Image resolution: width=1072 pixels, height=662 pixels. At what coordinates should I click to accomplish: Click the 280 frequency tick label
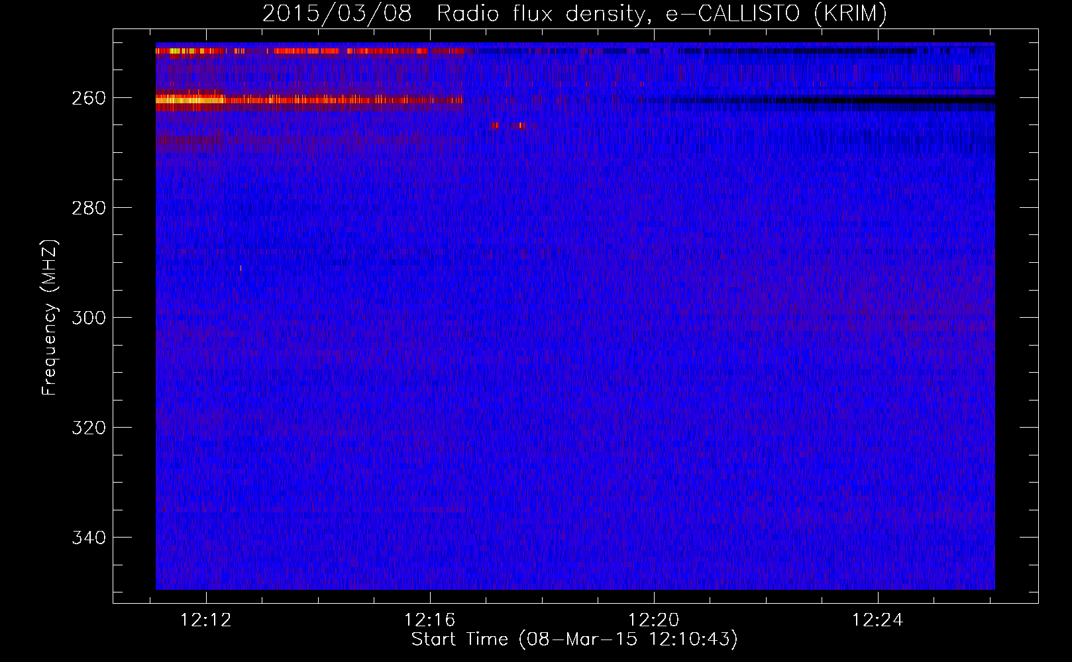(89, 208)
